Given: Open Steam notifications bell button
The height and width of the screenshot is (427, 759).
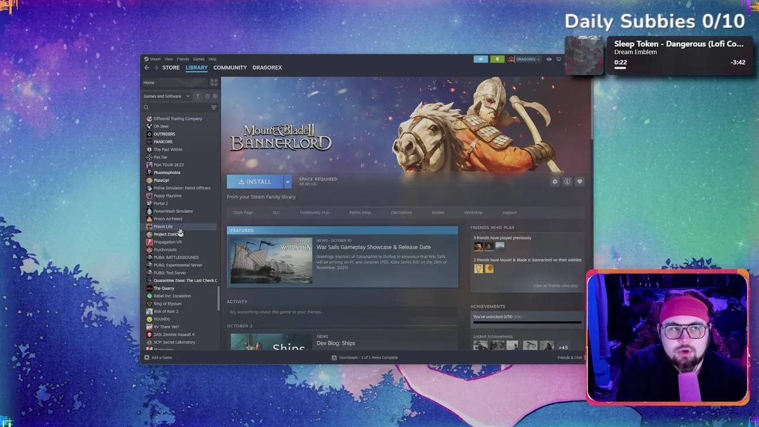Looking at the screenshot, I should click(497, 59).
